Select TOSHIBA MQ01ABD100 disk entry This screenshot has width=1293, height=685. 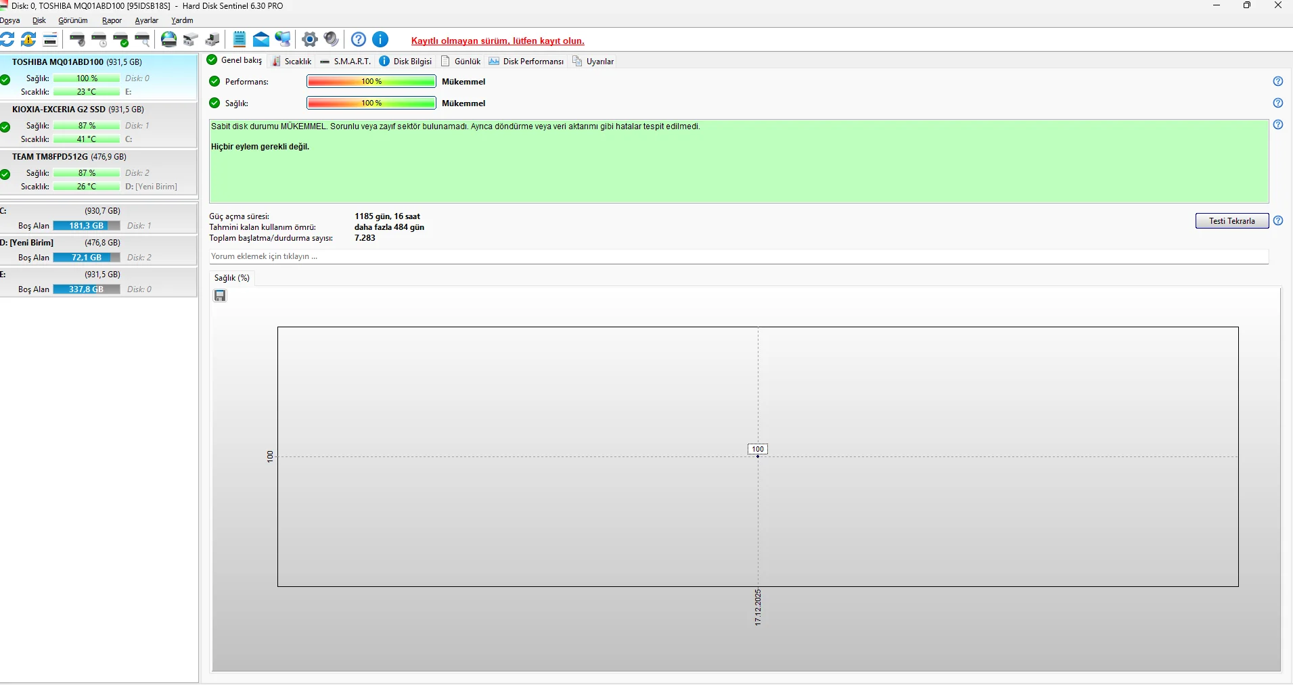98,77
